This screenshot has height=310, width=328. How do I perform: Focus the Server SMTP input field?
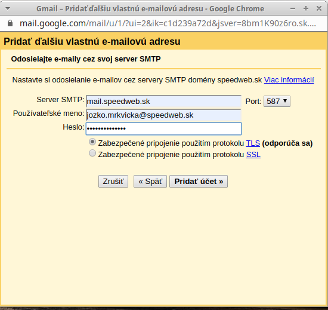[163, 102]
